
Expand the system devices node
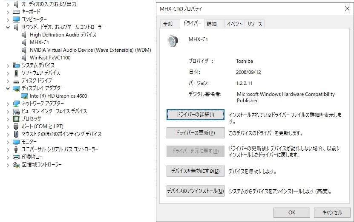point(8,65)
